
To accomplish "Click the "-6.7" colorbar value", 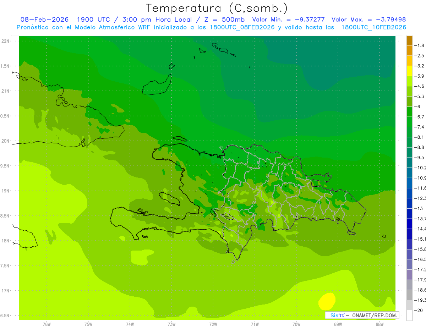I will coord(419,117).
